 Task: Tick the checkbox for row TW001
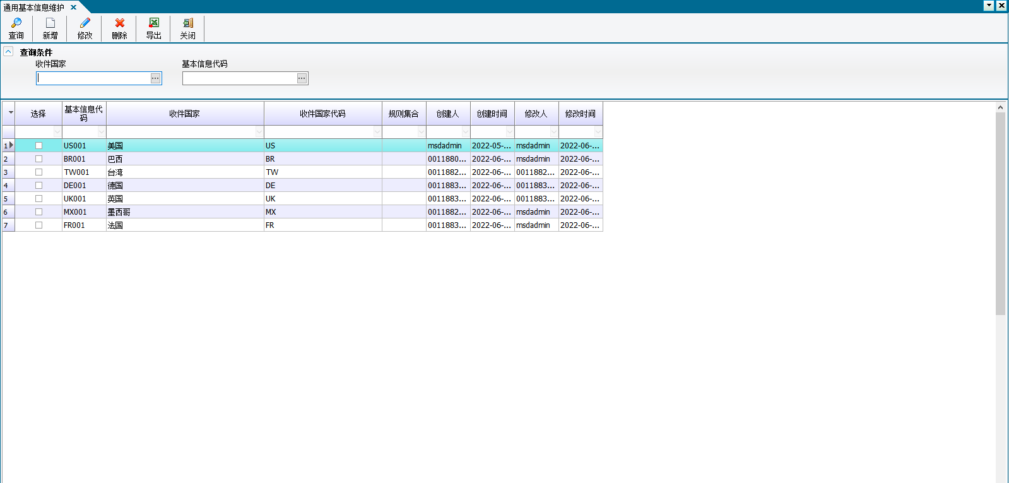(x=38, y=172)
